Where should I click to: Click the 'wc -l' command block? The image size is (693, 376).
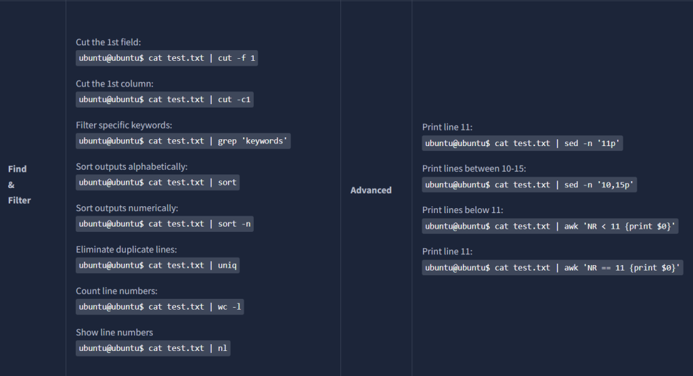coord(160,306)
